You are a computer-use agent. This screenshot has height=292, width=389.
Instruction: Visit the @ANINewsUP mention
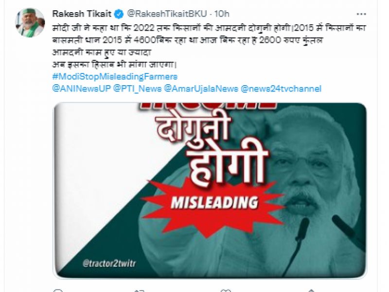[81, 89]
